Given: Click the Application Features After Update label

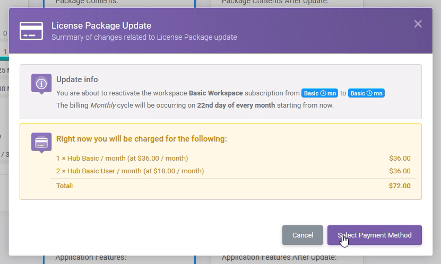Looking at the screenshot, I should [x=279, y=258].
